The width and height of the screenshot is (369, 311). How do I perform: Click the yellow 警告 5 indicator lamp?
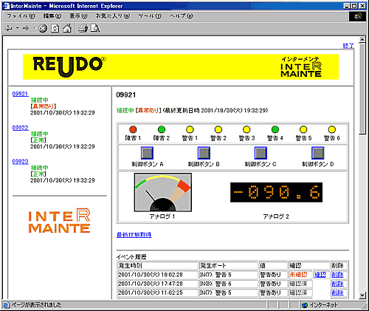click(x=303, y=129)
